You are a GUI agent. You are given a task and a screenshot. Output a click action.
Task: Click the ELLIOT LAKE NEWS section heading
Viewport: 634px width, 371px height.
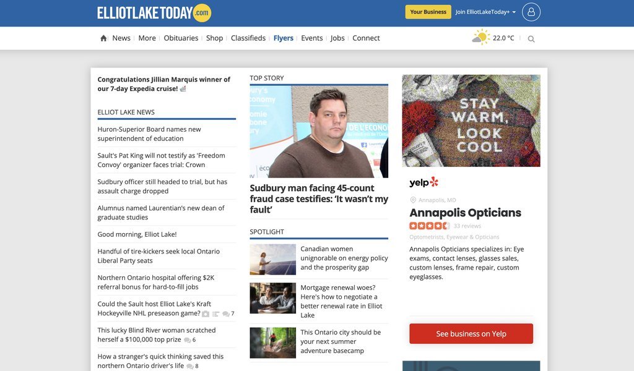click(126, 113)
